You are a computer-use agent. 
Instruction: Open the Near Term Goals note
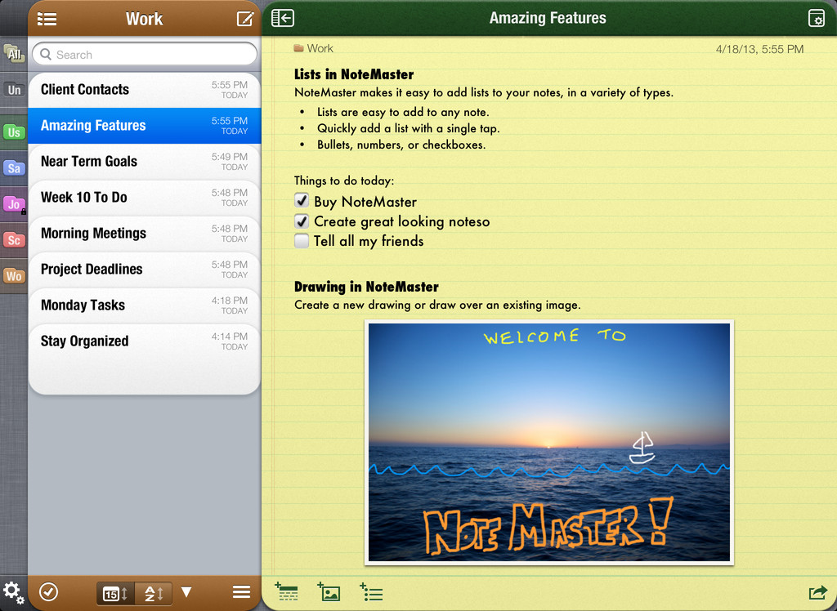click(x=145, y=162)
